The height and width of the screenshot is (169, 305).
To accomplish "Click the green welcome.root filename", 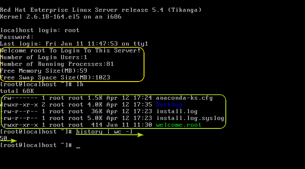I will (179, 125).
